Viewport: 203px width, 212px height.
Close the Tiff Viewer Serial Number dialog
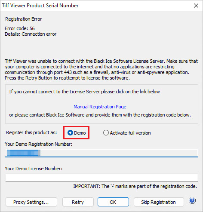pyautogui.click(x=196, y=6)
